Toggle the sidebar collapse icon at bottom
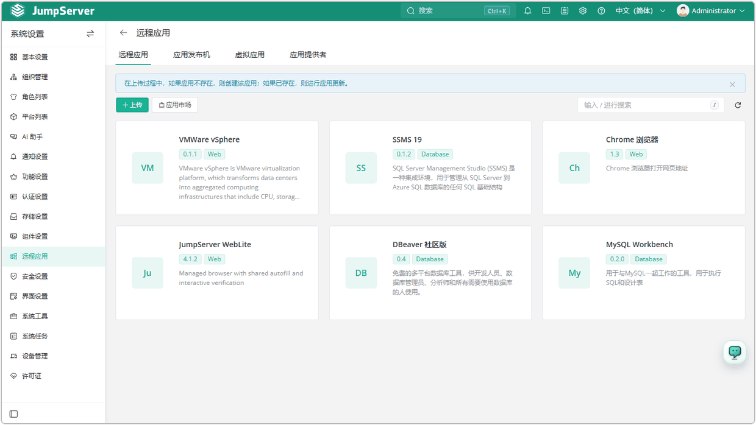This screenshot has width=756, height=425. click(x=14, y=414)
